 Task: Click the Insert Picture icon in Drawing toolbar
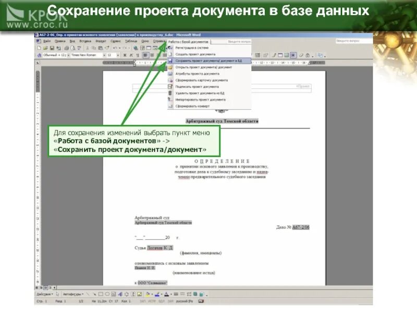[x=139, y=294]
